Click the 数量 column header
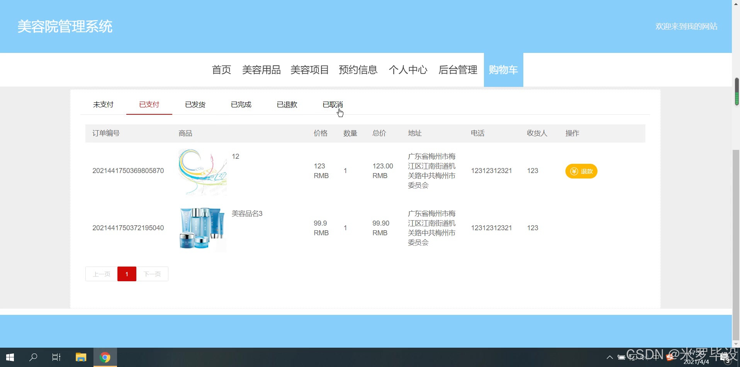Screen dimensions: 740x367 point(350,133)
